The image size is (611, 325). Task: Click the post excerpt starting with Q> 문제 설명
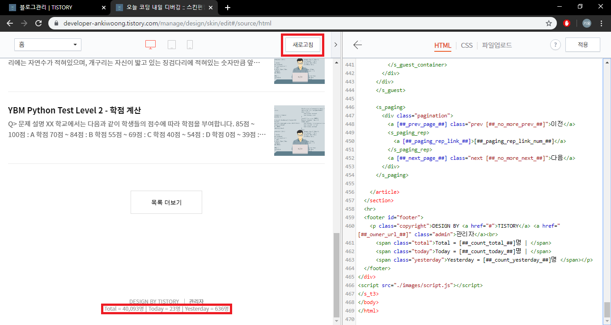(x=137, y=129)
